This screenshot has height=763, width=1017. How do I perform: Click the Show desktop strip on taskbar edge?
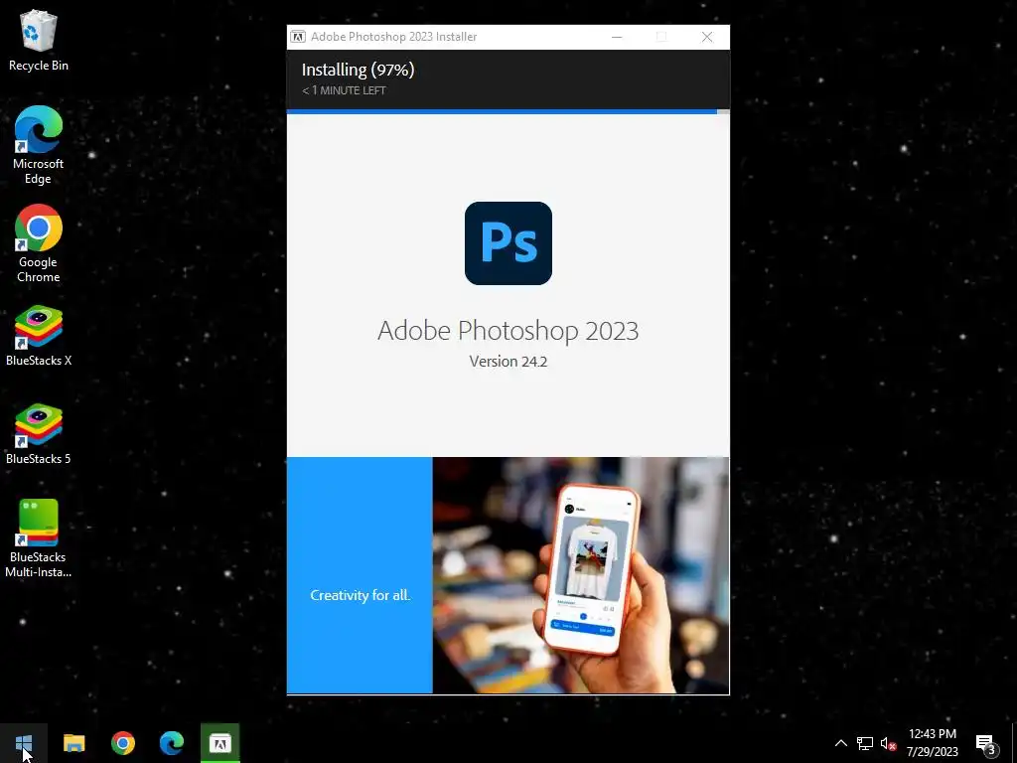pyautogui.click(x=1014, y=743)
